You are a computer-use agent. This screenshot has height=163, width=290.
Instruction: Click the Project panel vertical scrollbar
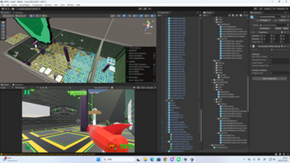(x=248, y=93)
